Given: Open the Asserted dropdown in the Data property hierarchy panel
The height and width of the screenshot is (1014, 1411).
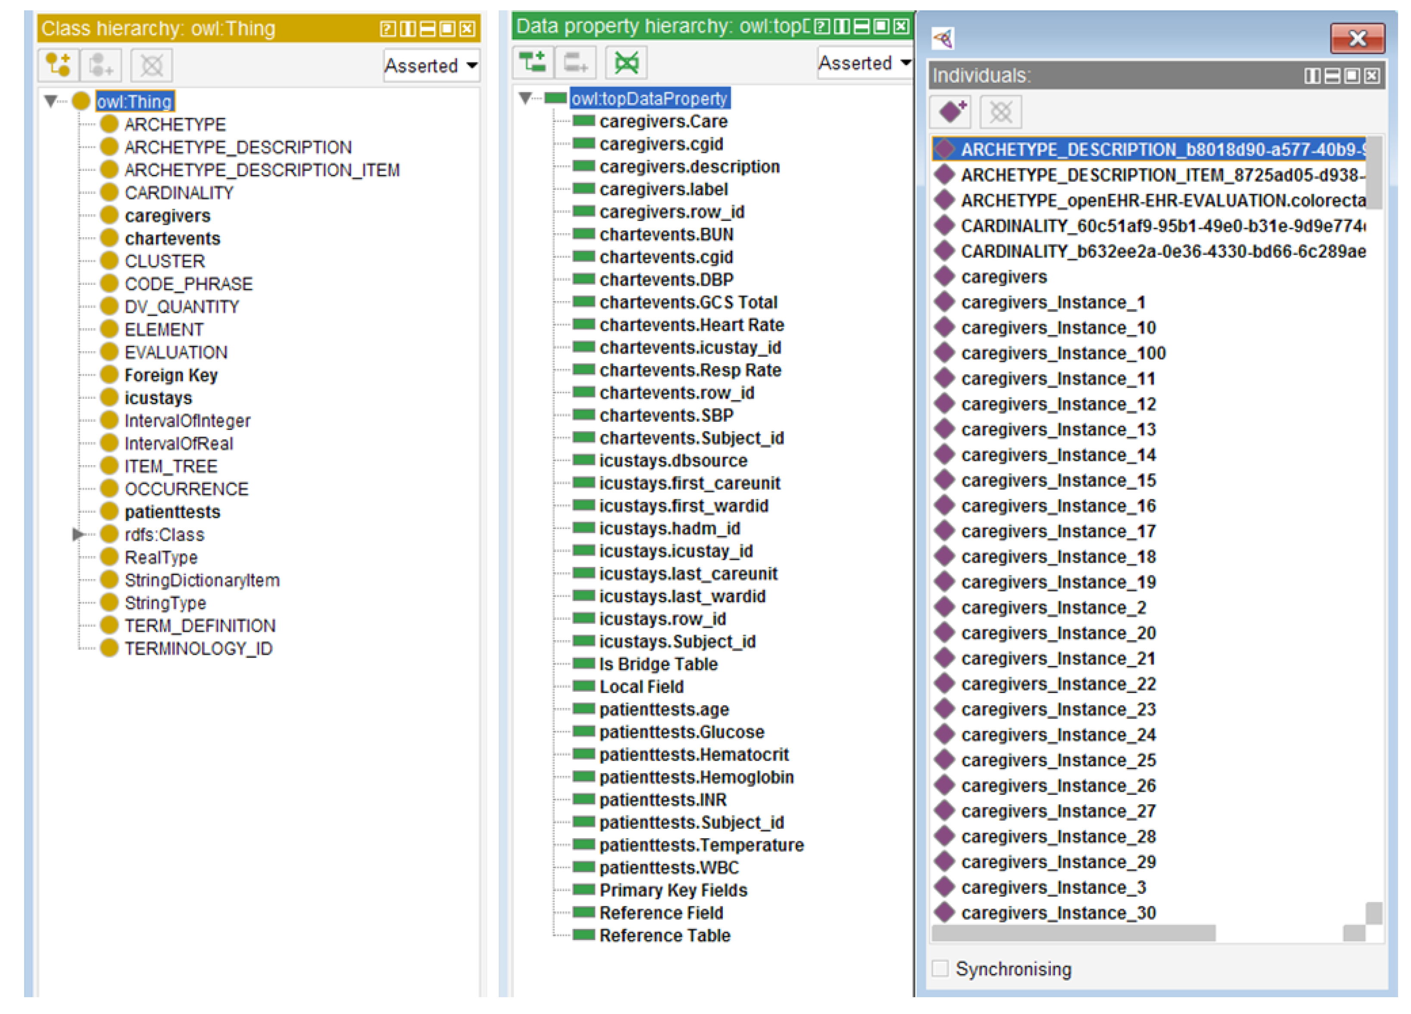Looking at the screenshot, I should coord(865,63).
